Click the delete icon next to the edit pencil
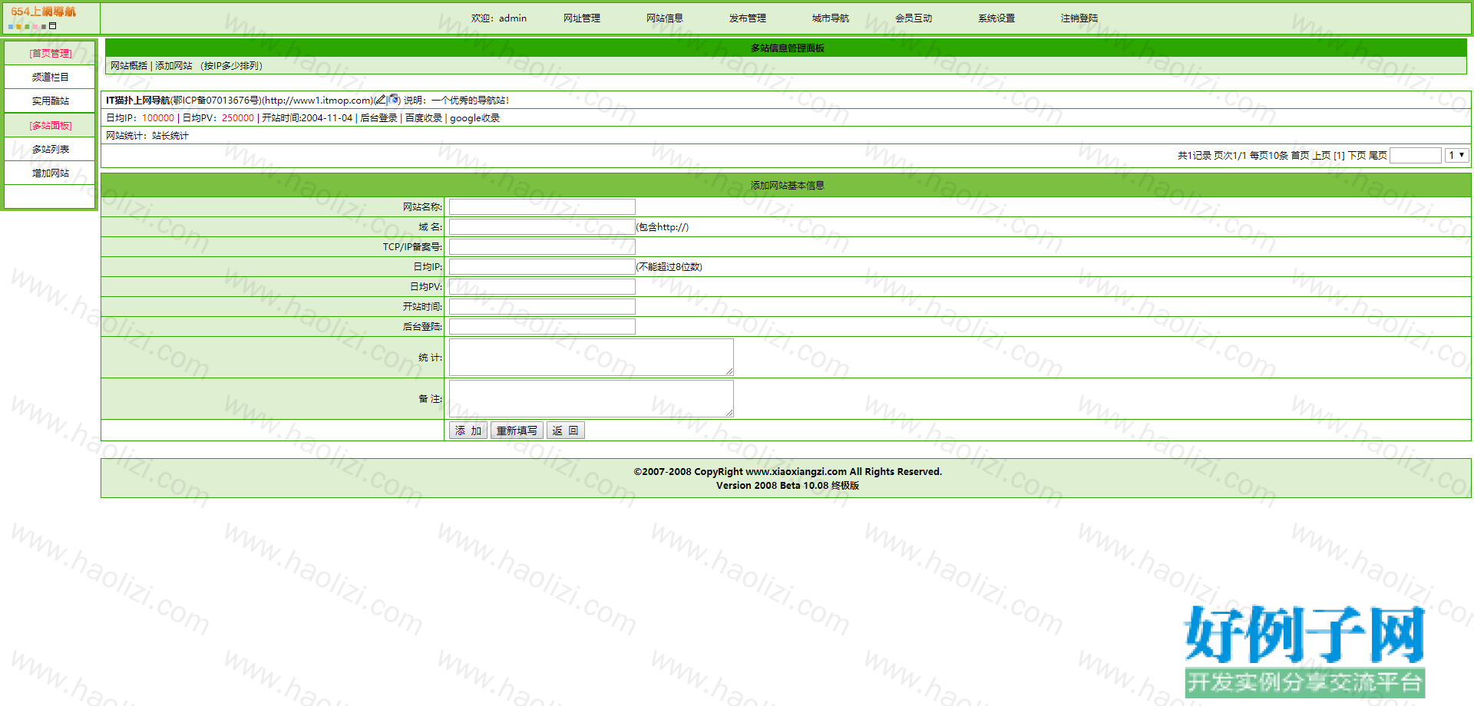The height and width of the screenshot is (706, 1474). (394, 100)
